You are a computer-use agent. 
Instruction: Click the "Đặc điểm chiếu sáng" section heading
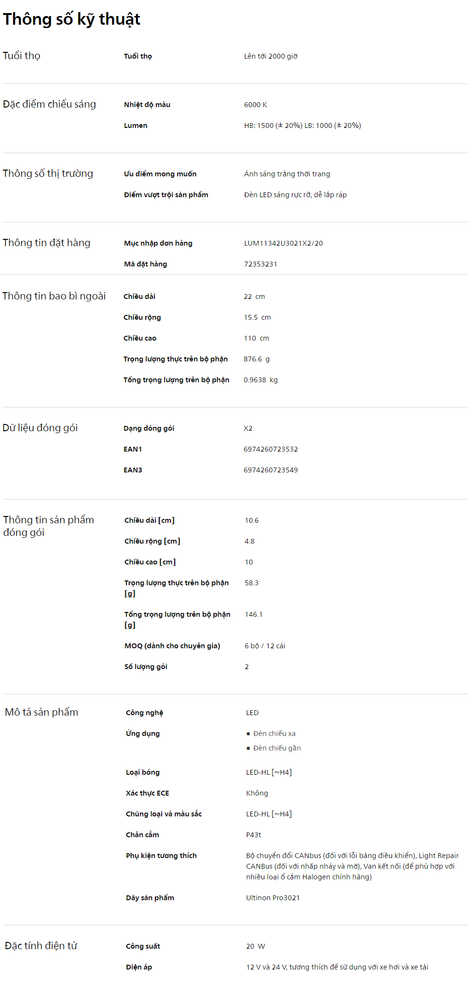coord(49,104)
